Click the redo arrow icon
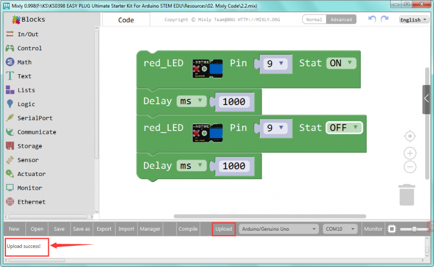 point(385,19)
